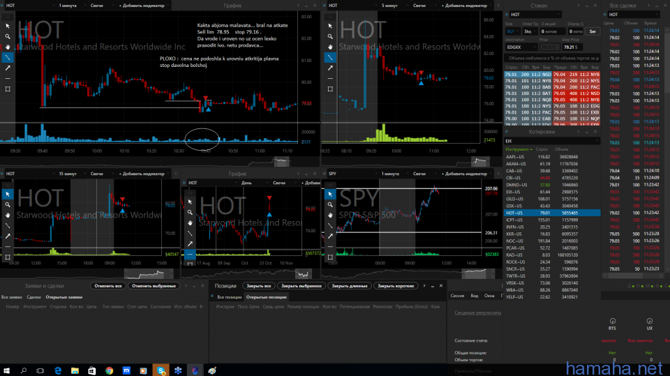
Task: Open EIX symbol dropdown in Котировки panel
Action: point(551,141)
